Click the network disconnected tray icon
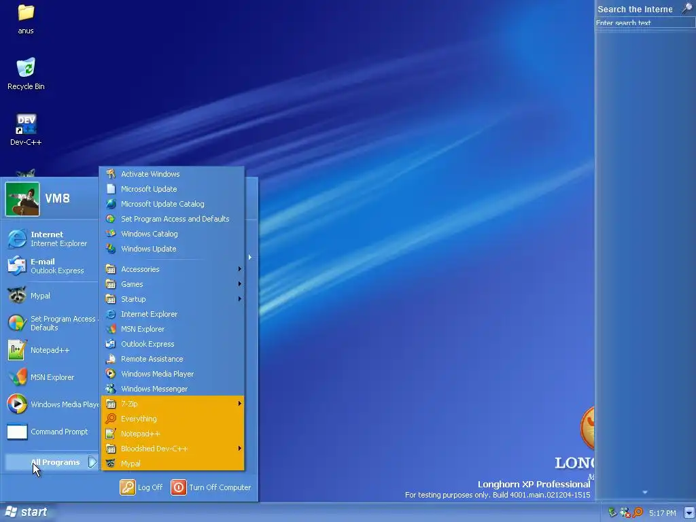696x522 pixels. point(625,512)
